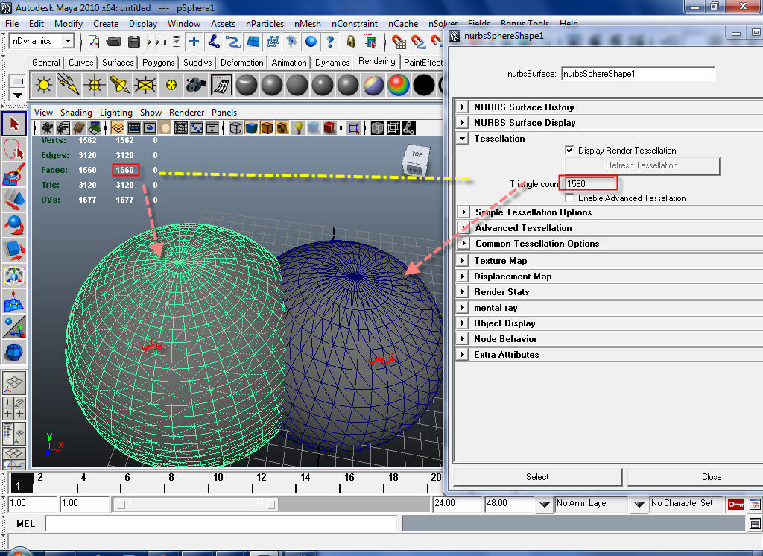763x556 pixels.
Task: Add a spot light from the shelf
Action: point(120,85)
